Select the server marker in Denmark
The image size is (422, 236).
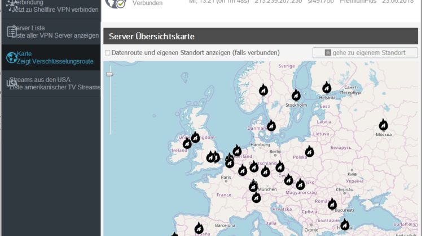[x=271, y=125]
